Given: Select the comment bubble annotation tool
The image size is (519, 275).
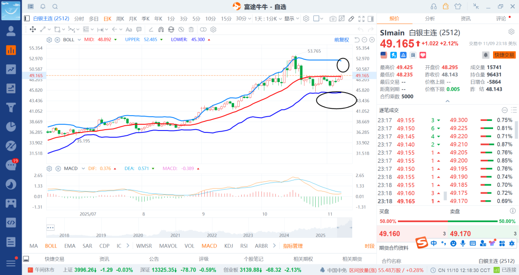Looking at the screenshot, I should coord(139,29).
